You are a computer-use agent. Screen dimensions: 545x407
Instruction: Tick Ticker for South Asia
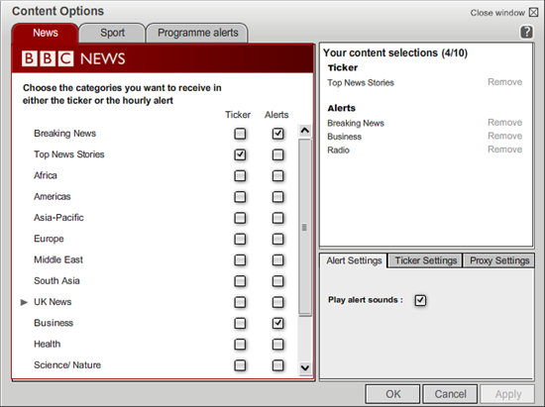click(240, 281)
